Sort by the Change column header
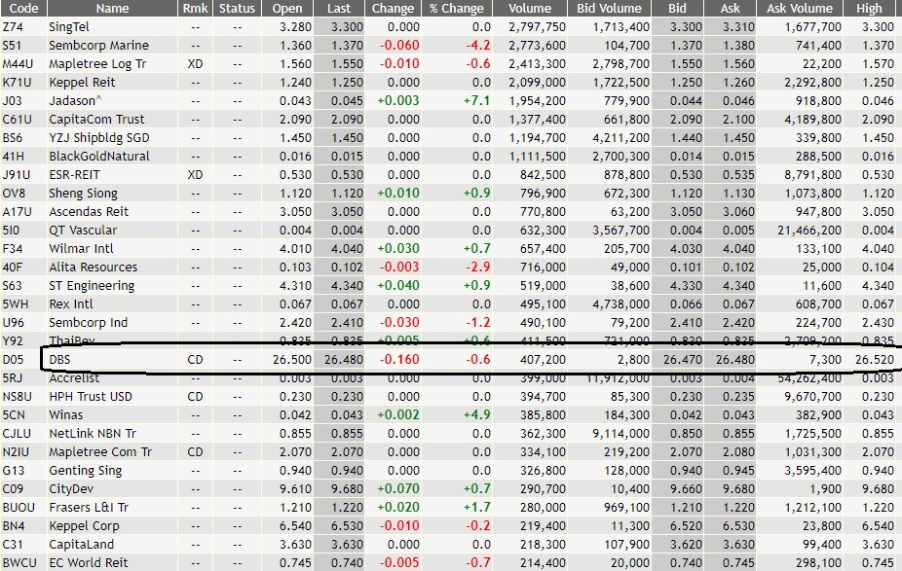 (393, 8)
